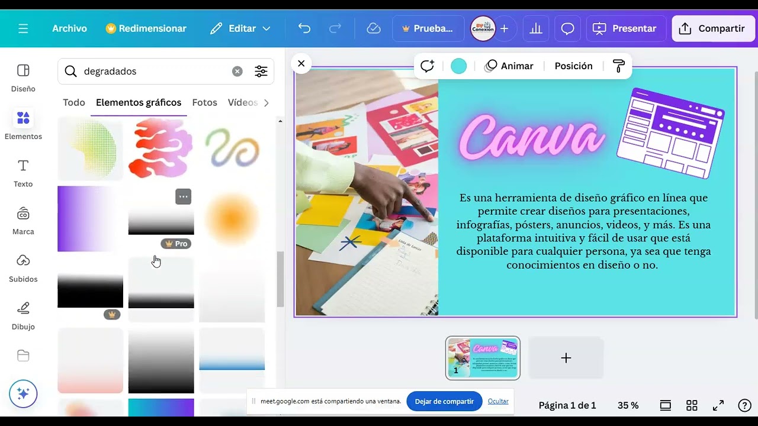Open the magic sparkle assistant button
The image size is (758, 426).
pos(23,394)
